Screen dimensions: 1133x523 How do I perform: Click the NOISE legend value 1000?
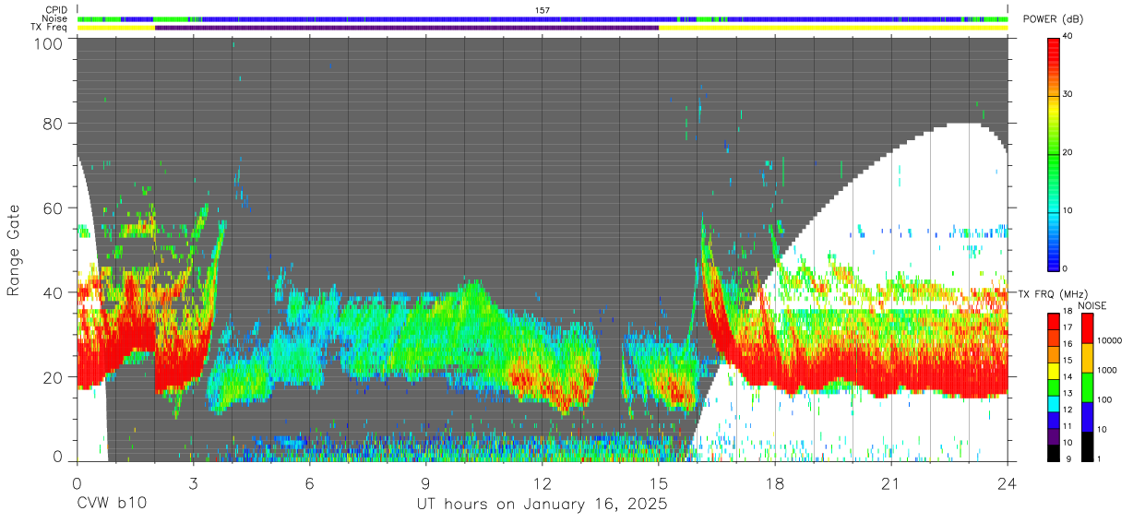tap(1107, 370)
